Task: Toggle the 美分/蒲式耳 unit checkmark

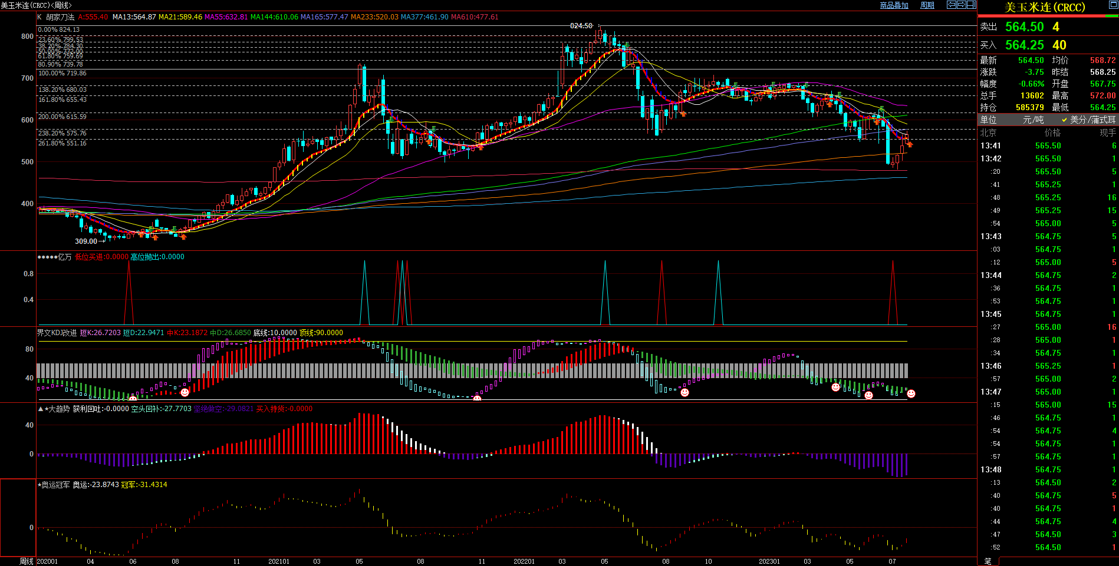Action: [1064, 120]
